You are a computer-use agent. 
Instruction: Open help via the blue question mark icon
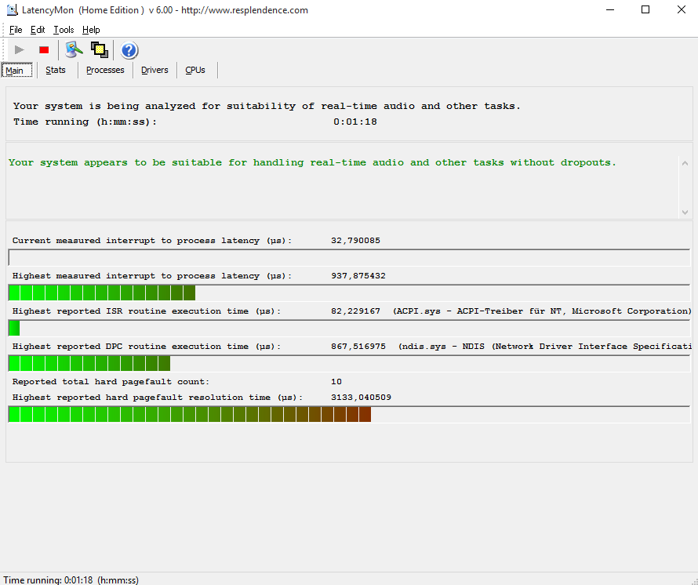129,51
